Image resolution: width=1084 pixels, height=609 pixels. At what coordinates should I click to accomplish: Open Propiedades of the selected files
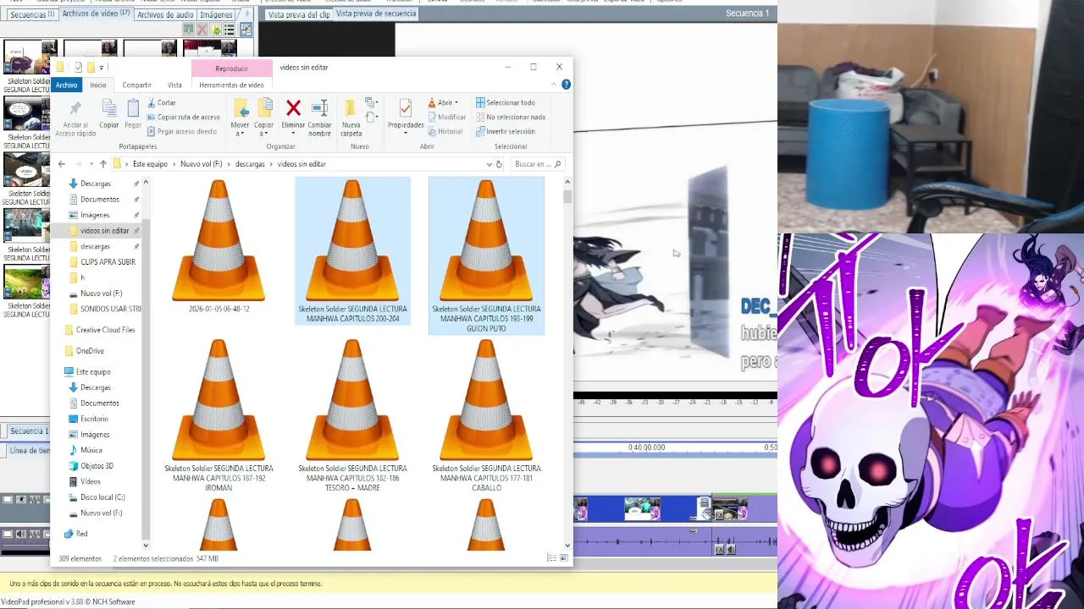click(406, 117)
